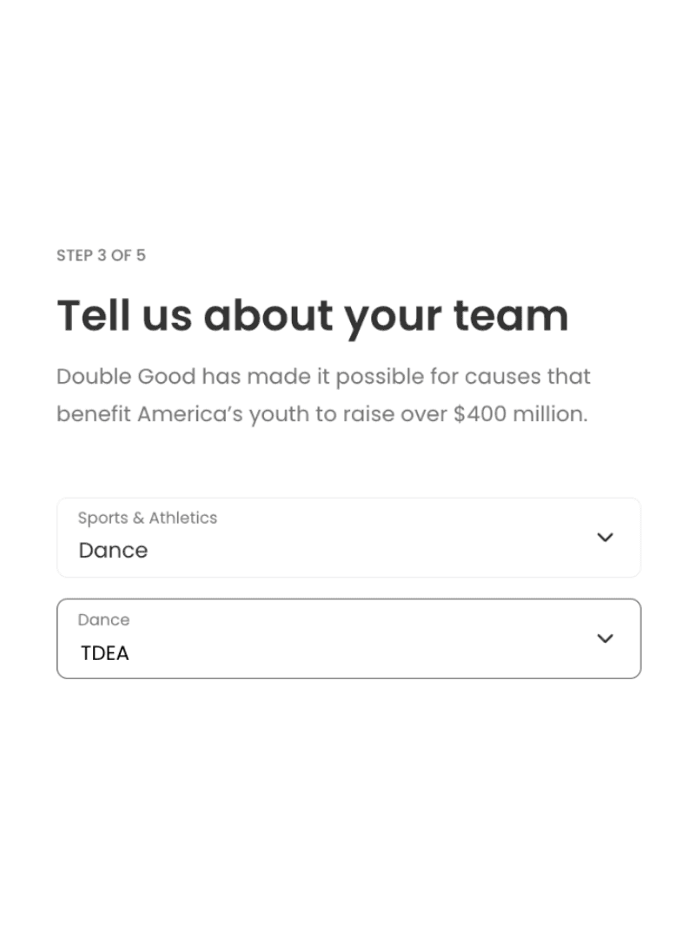Click the chevron arrow in the TDEA field

(606, 638)
